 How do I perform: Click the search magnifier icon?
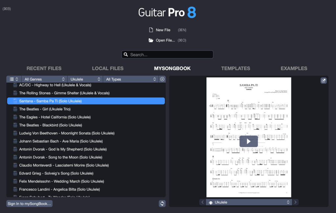pyautogui.click(x=126, y=54)
